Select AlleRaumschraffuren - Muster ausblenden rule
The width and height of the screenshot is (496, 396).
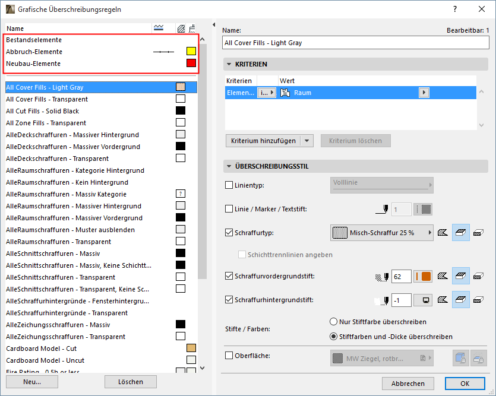101,230
